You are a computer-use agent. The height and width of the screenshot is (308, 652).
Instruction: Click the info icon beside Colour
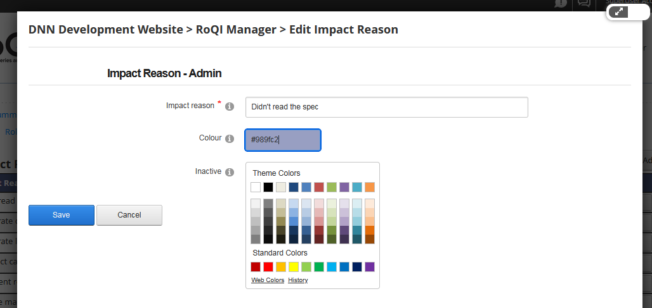coord(230,139)
